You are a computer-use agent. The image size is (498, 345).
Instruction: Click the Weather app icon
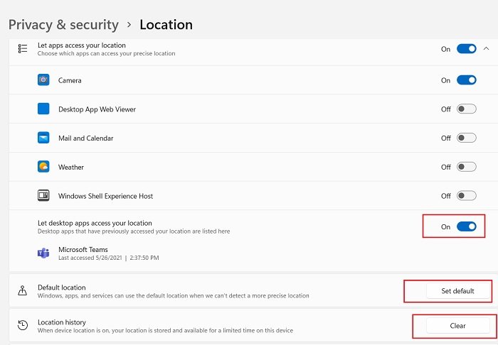(x=43, y=167)
